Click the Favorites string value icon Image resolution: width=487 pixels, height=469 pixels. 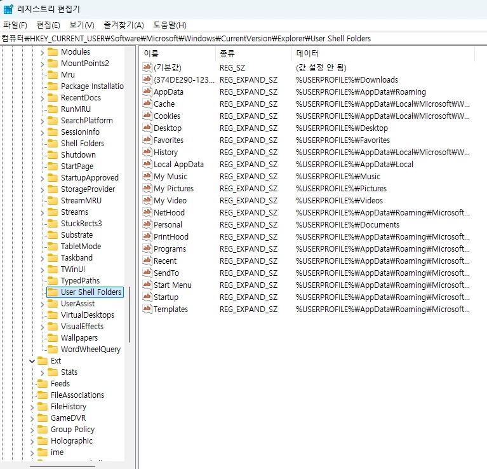147,140
